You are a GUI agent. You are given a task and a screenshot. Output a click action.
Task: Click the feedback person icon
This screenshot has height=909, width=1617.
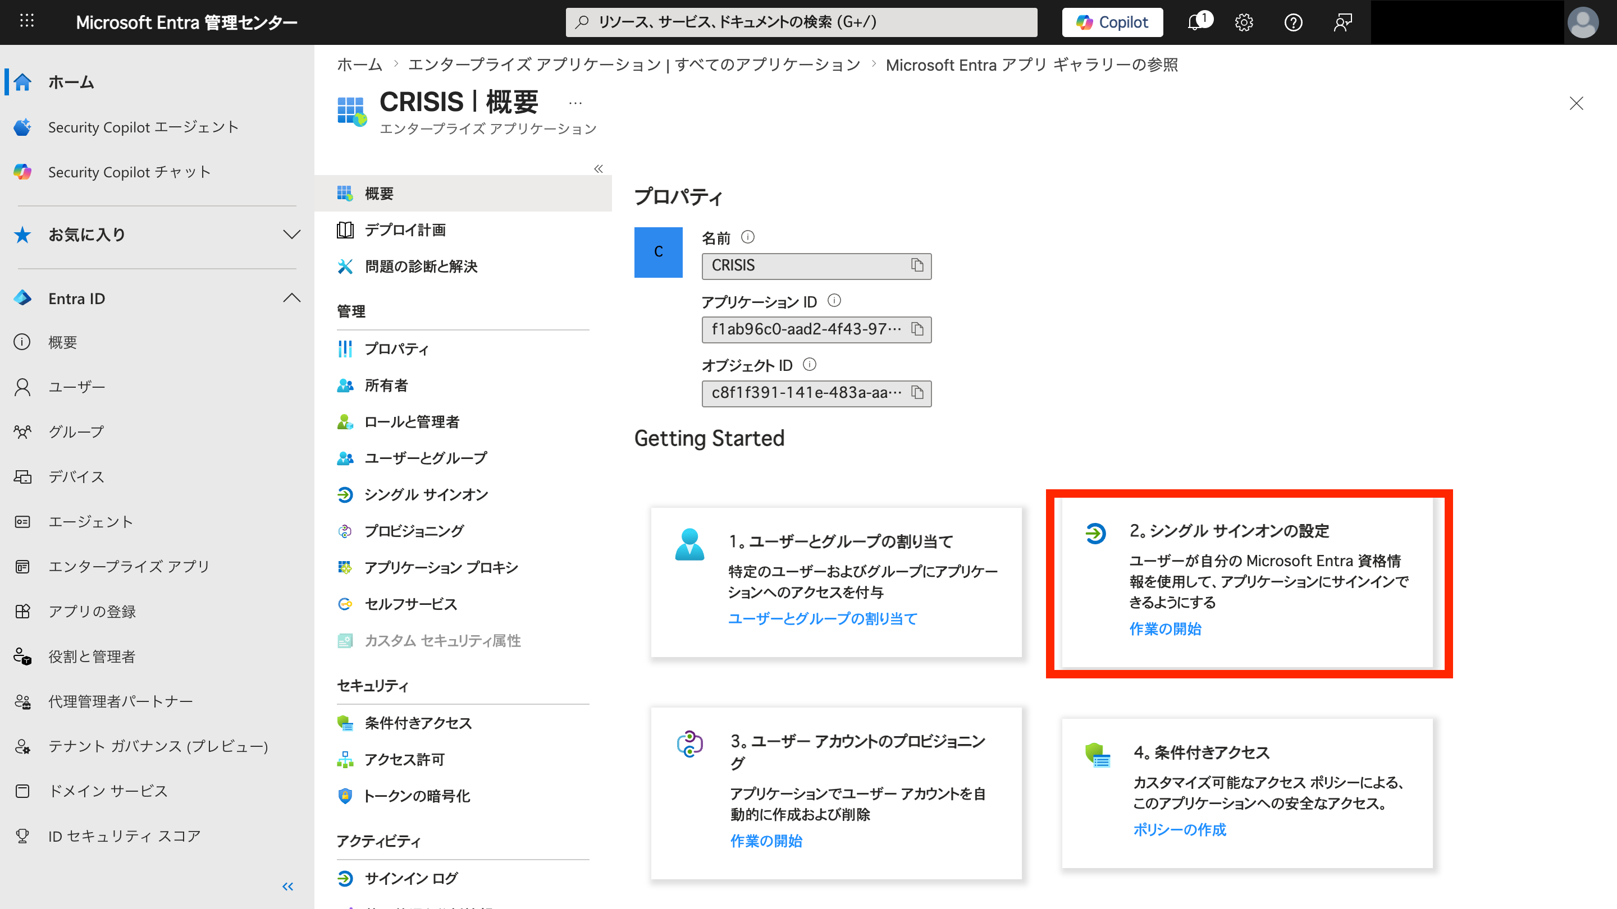pyautogui.click(x=1342, y=22)
